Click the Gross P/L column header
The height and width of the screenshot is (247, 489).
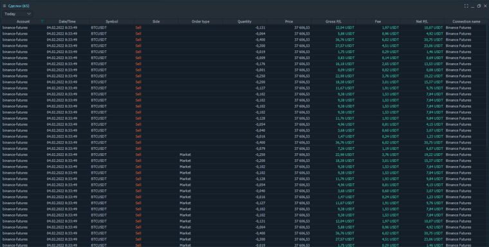333,21
